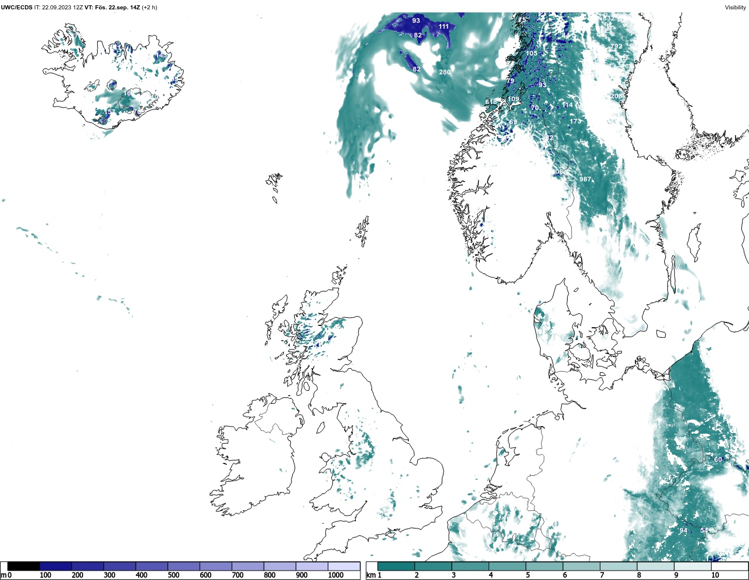Image resolution: width=749 pixels, height=580 pixels.
Task: Click the '60' value over Poland
Action: pos(718,459)
